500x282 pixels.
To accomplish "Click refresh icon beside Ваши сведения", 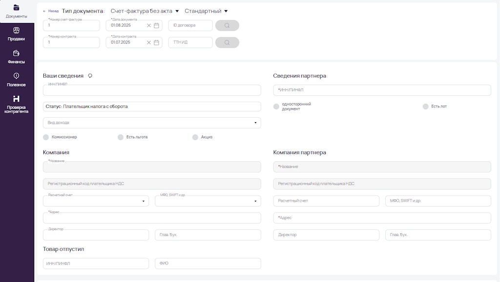I will coord(90,76).
